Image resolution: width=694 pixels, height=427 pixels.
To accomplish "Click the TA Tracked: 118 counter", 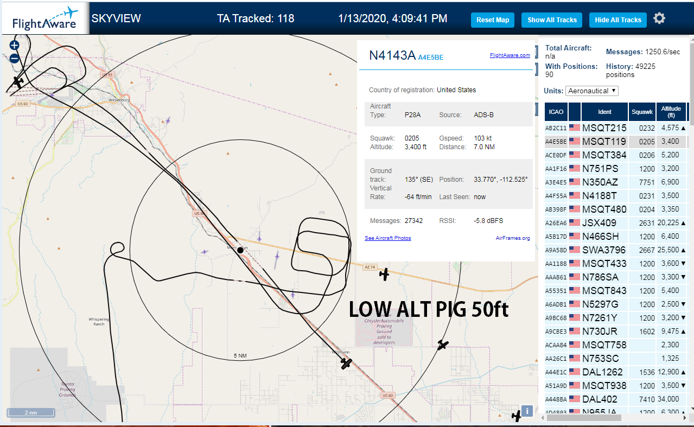I will click(x=256, y=18).
